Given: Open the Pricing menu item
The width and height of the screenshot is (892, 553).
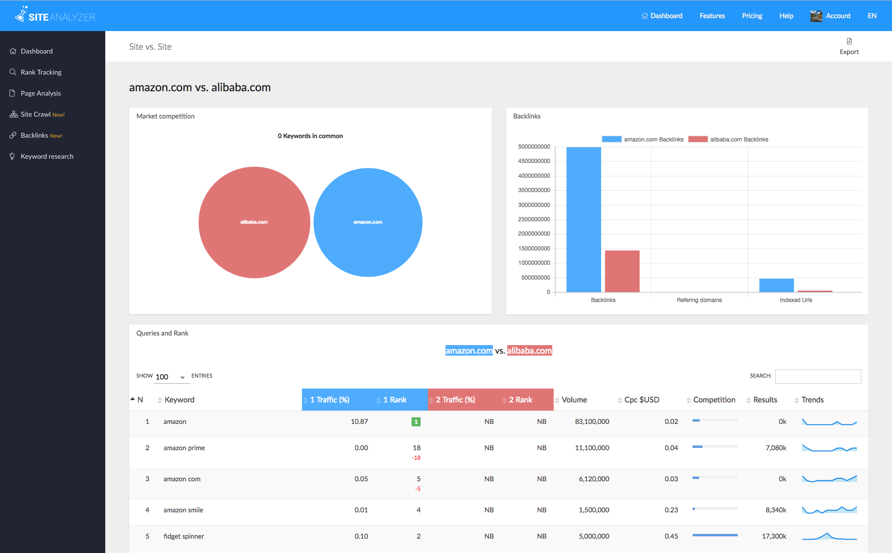Looking at the screenshot, I should [x=752, y=16].
